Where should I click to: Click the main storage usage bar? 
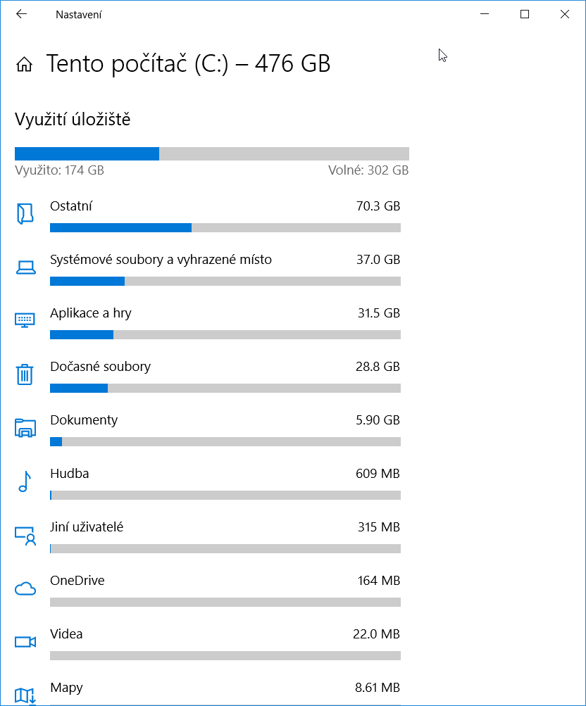(x=212, y=153)
